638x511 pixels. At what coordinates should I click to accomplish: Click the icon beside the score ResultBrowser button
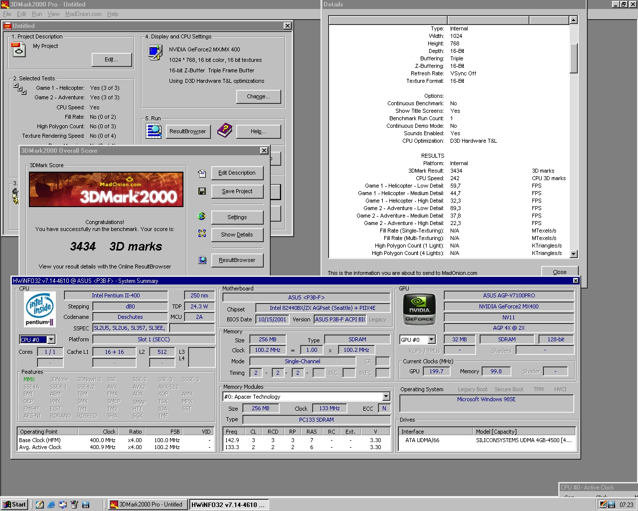click(x=202, y=260)
